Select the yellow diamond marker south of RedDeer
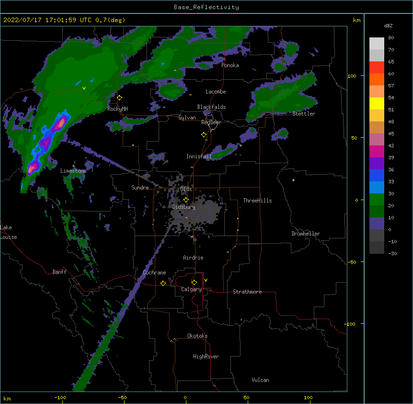Image resolution: width=413 pixels, height=404 pixels. pos(204,135)
